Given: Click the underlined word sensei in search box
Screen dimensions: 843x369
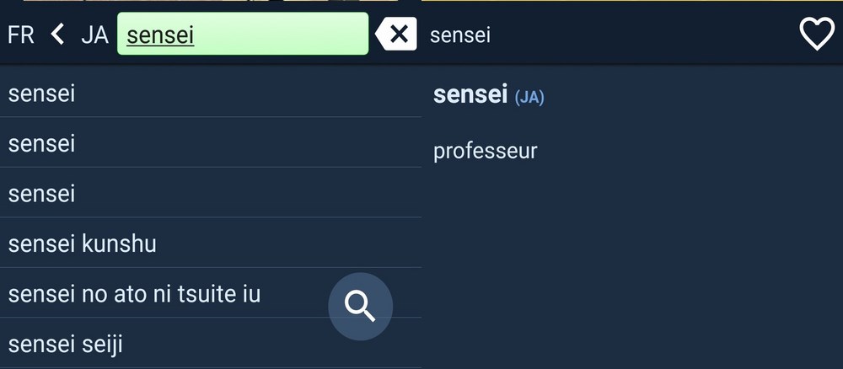Looking at the screenshot, I should [160, 35].
